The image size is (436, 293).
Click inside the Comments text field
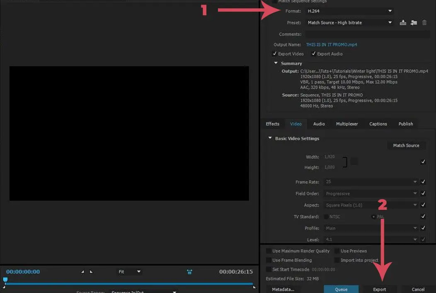[x=367, y=34]
